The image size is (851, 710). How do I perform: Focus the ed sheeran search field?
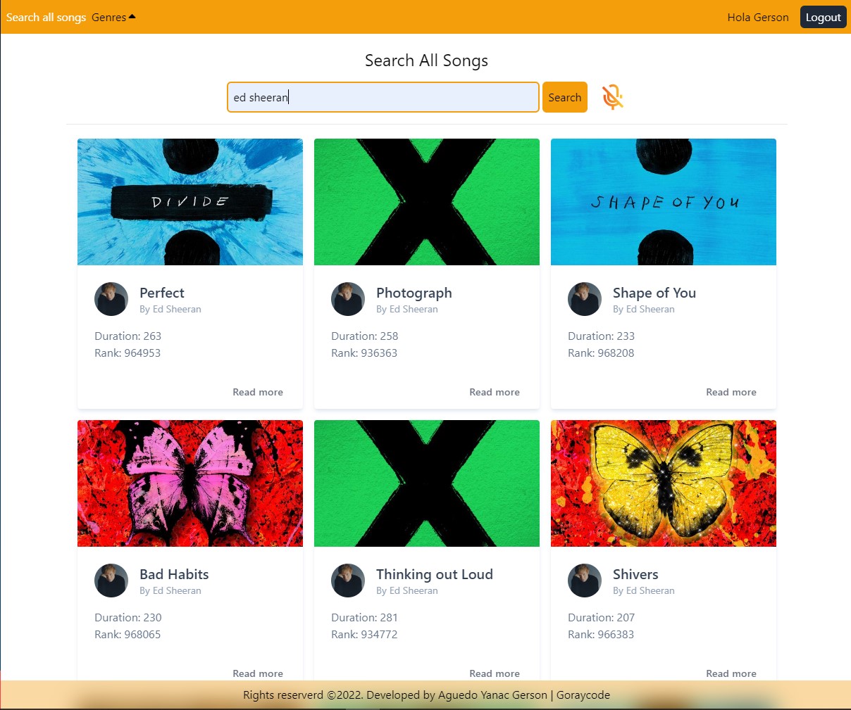pos(383,97)
